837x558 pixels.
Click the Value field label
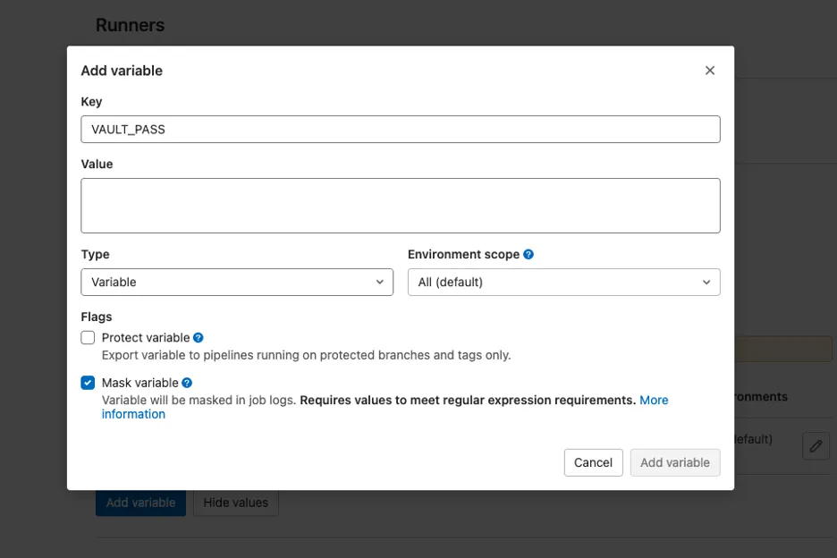pyautogui.click(x=97, y=165)
